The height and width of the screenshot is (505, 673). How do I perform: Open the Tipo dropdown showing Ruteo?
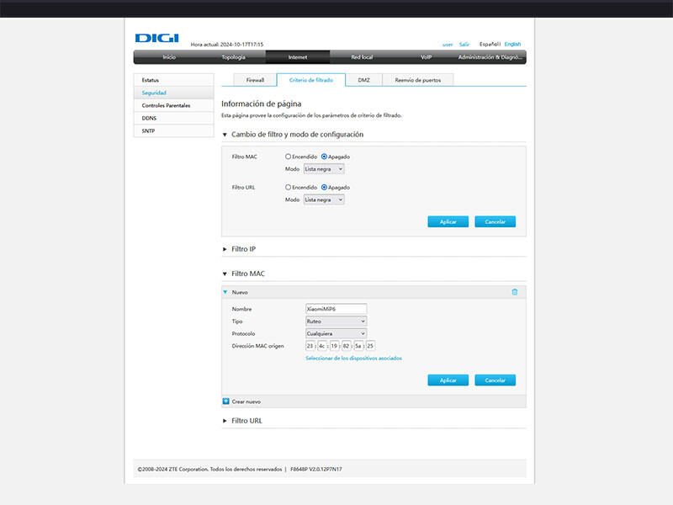tap(336, 322)
